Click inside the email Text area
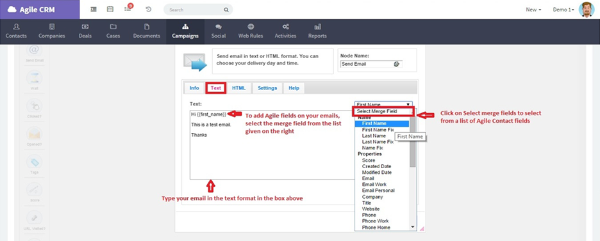The height and width of the screenshot is (241, 600). pos(272,144)
